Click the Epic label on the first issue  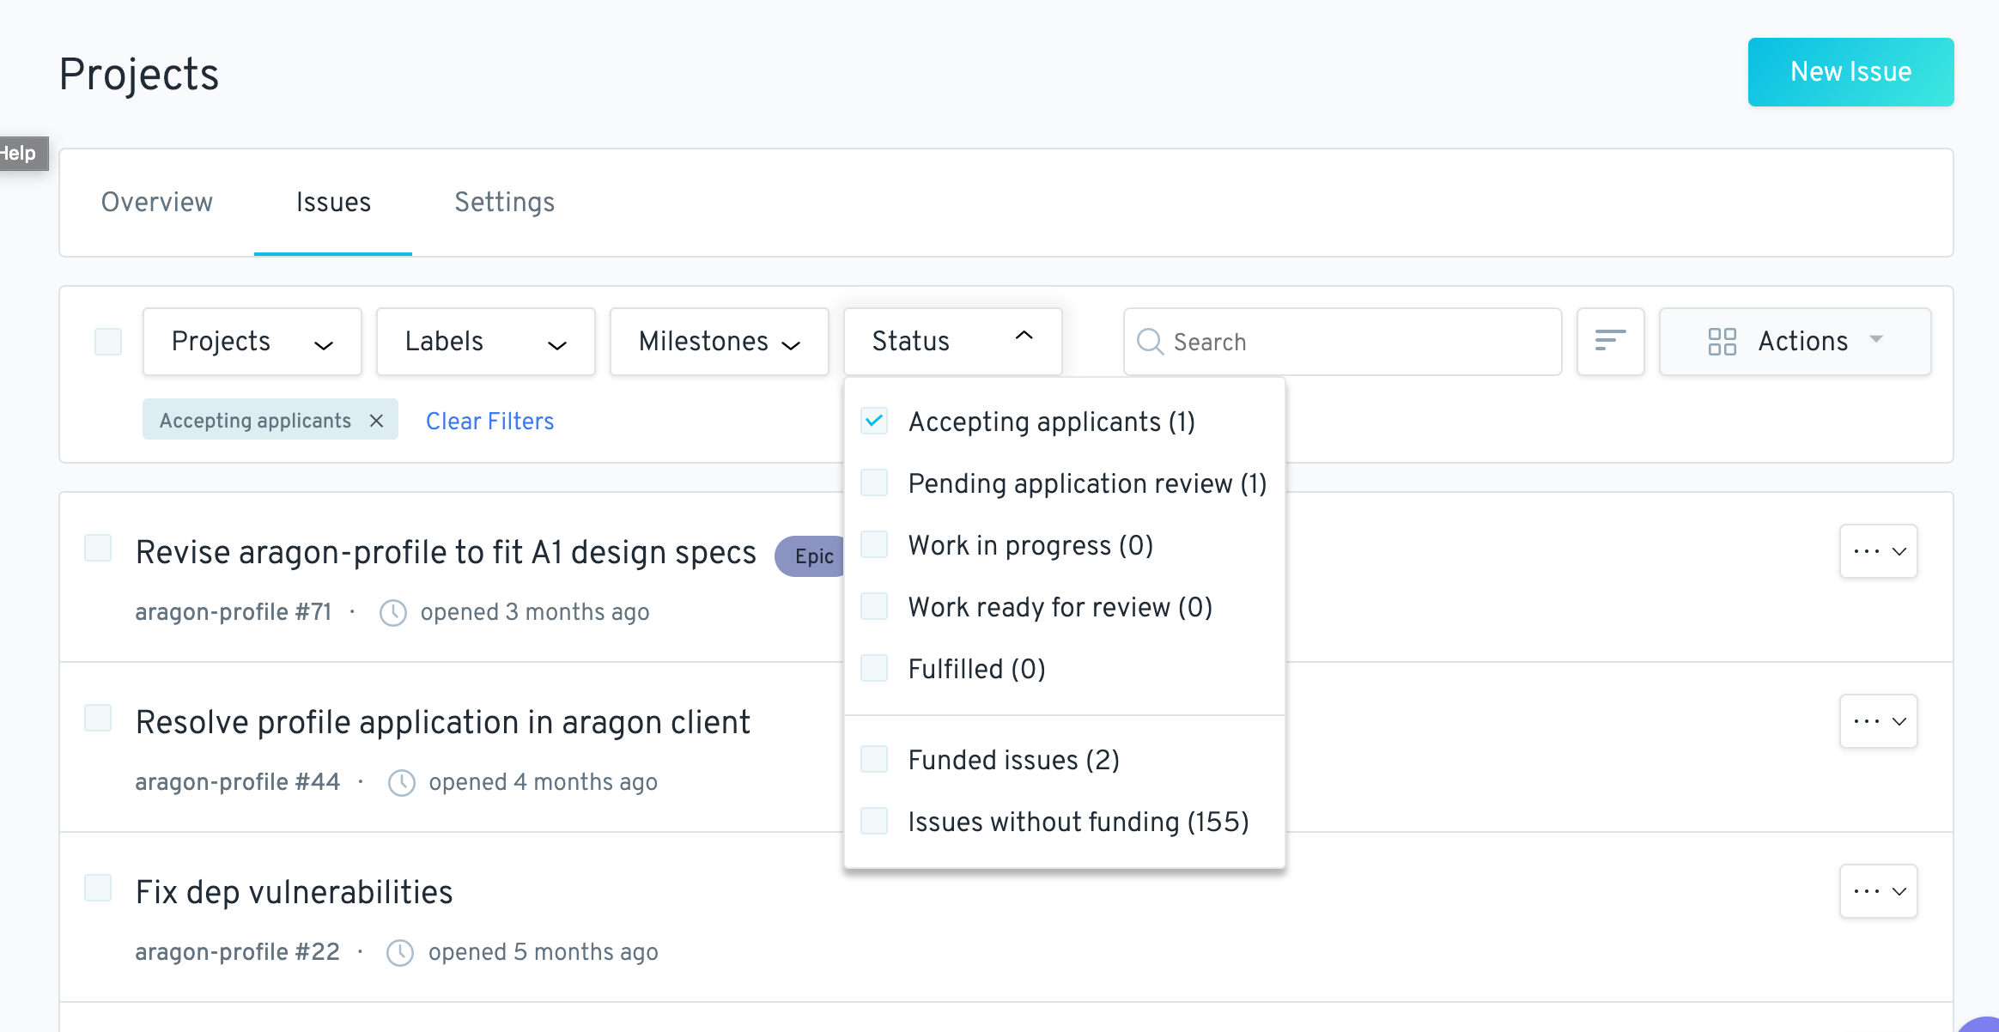[x=811, y=555]
